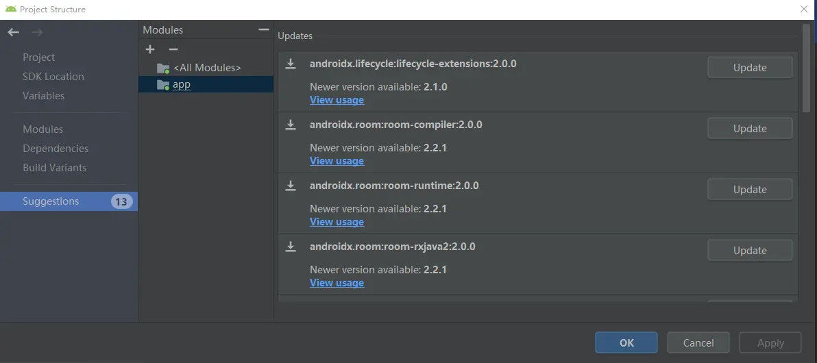
Task: Update the lifecycle-extensions dependency
Action: [750, 68]
